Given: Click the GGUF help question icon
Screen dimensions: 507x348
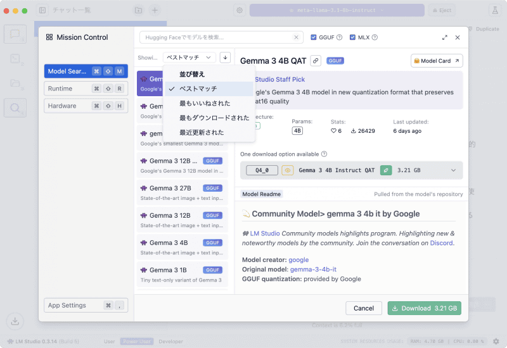Looking at the screenshot, I should click(x=339, y=37).
